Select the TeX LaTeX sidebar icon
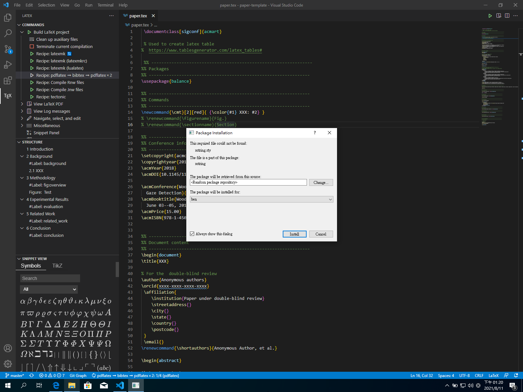Image resolution: width=523 pixels, height=392 pixels. point(8,96)
